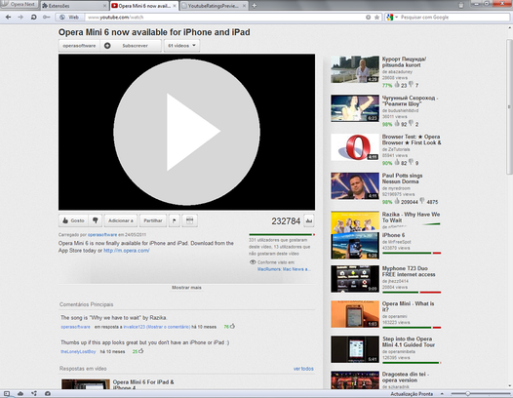
Task: Play the video with the big play button
Action: pyautogui.click(x=187, y=132)
